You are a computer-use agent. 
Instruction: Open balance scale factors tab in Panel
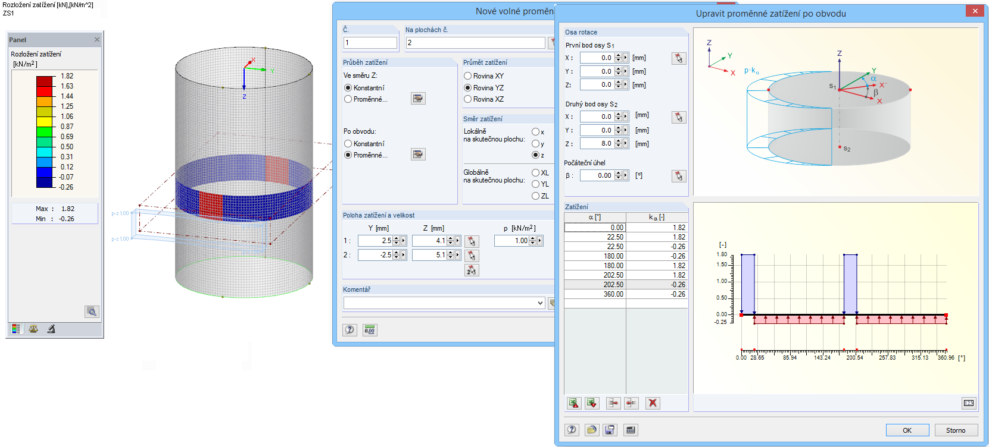coord(33,329)
